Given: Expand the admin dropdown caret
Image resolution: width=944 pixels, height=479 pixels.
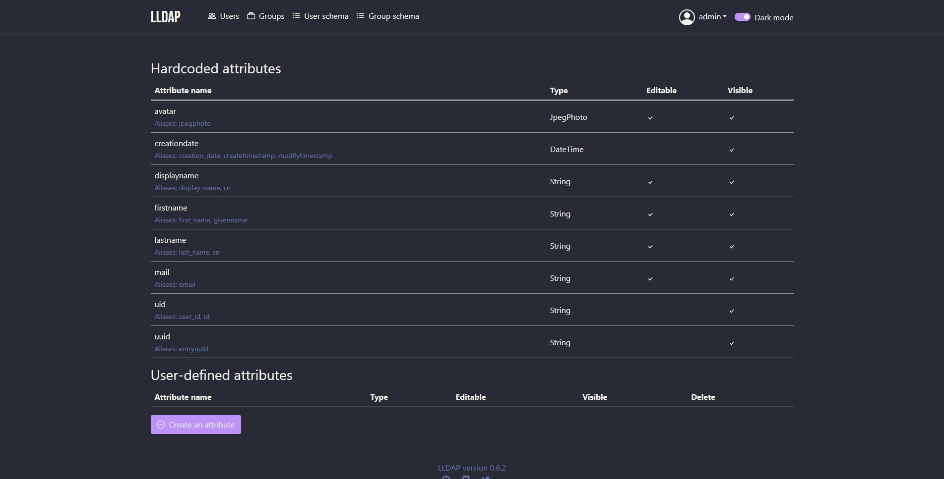Looking at the screenshot, I should 725,17.
